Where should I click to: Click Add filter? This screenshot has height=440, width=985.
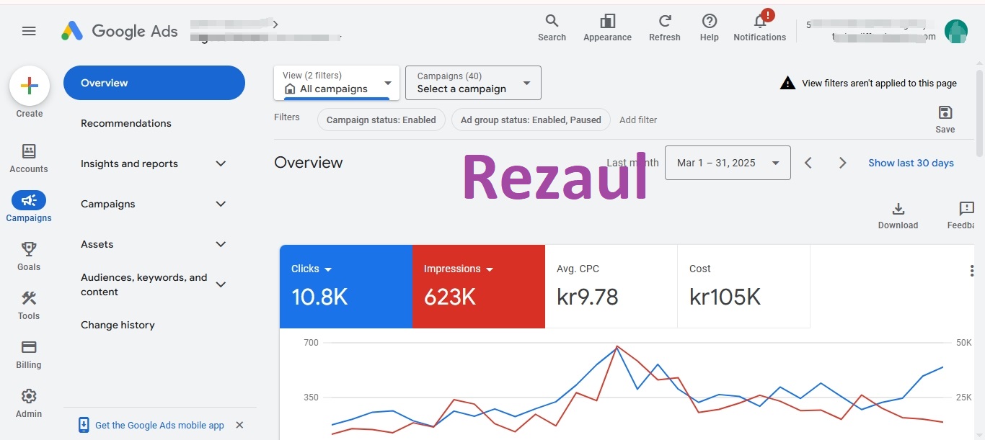click(638, 120)
